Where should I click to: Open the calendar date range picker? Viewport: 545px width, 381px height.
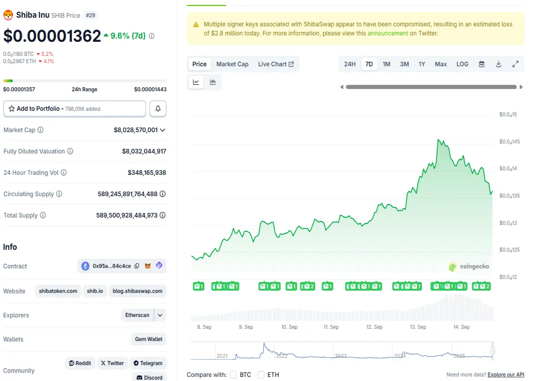pos(482,64)
